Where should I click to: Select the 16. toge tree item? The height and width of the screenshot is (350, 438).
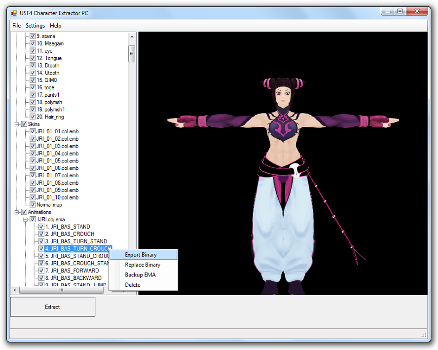pyautogui.click(x=45, y=87)
